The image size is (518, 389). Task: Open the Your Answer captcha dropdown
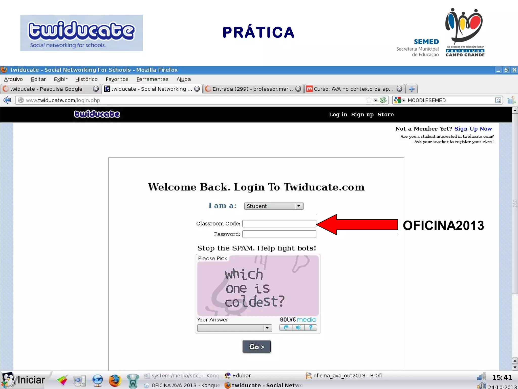(235, 328)
